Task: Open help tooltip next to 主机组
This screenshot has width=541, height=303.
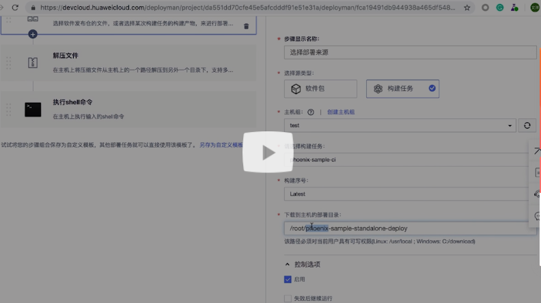Action: tap(311, 112)
